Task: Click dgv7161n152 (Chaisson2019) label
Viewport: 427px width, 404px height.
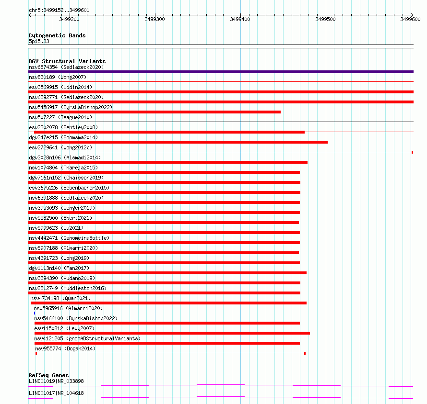Action: pos(66,178)
